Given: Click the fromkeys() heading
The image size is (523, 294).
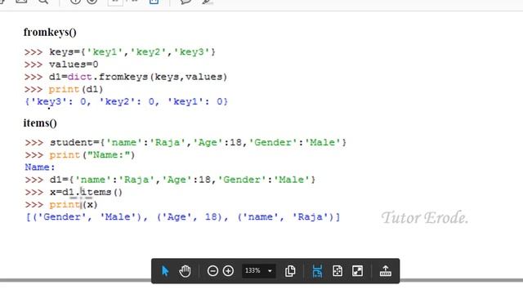Looking at the screenshot, I should (50, 33).
